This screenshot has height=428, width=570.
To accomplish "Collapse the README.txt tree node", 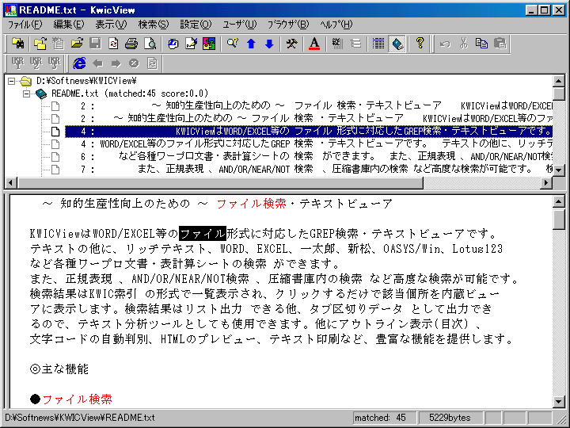I will pos(27,94).
